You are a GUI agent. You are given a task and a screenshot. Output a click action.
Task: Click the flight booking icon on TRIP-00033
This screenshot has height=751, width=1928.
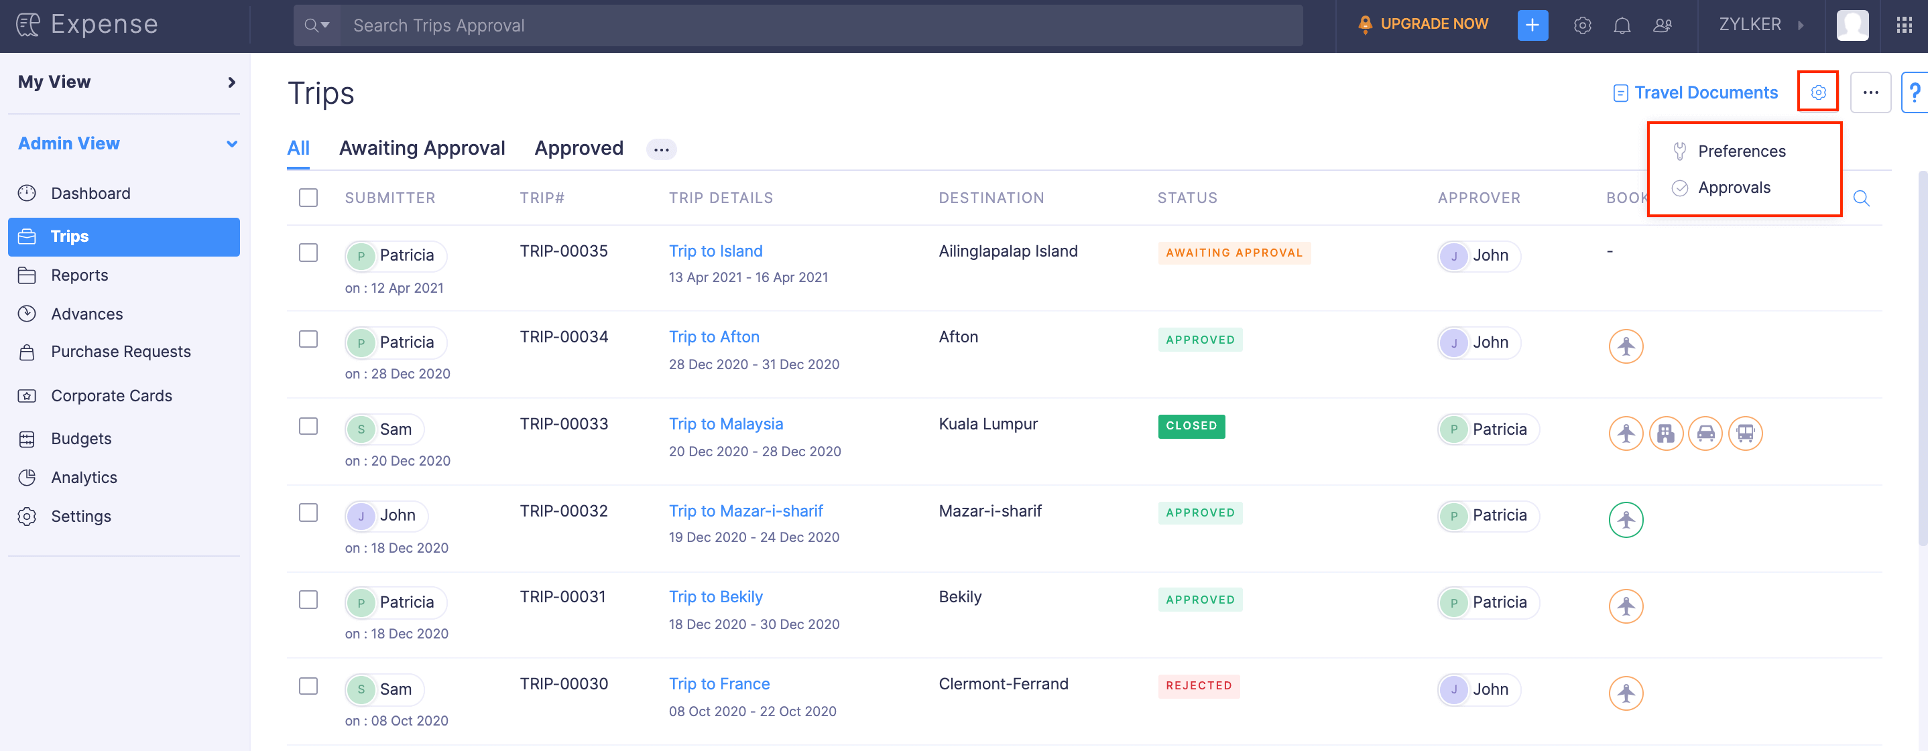[1626, 433]
